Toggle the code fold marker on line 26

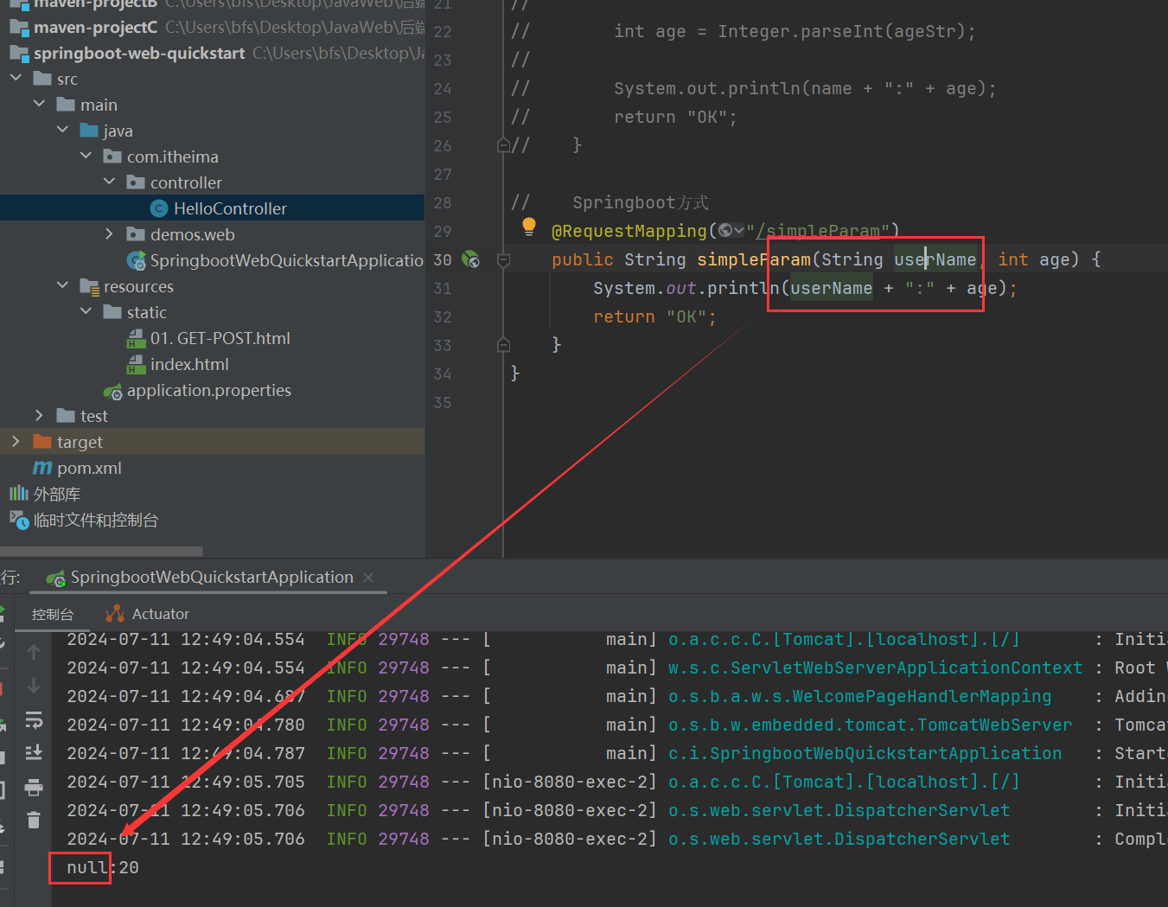coord(503,145)
